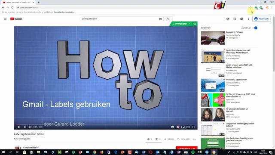Toggle the subtitles button in player

(x=173, y=127)
